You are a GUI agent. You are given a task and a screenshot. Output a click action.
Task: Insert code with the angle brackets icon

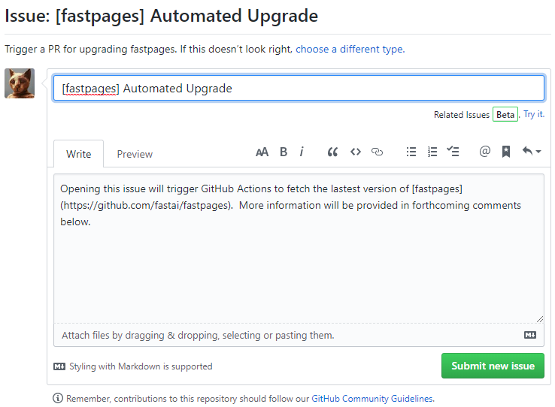tap(356, 152)
